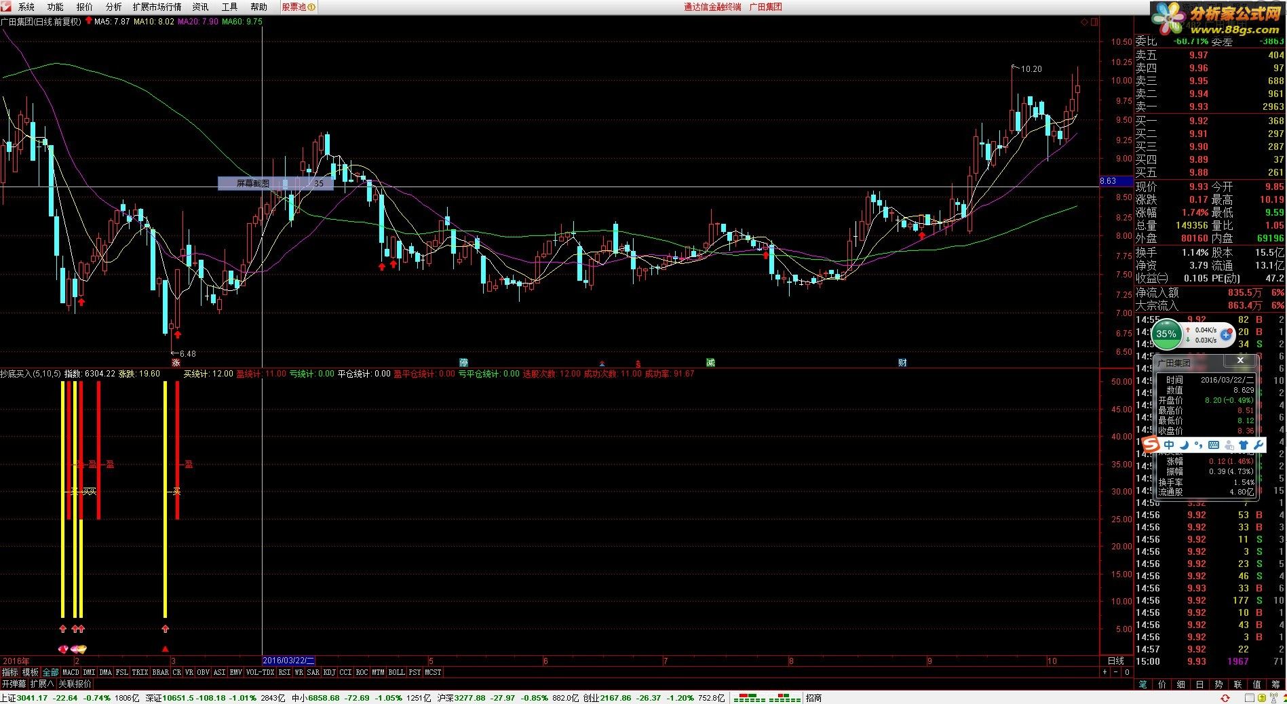Click the minus zoom button under 日线
1287x704 pixels.
(x=1116, y=672)
